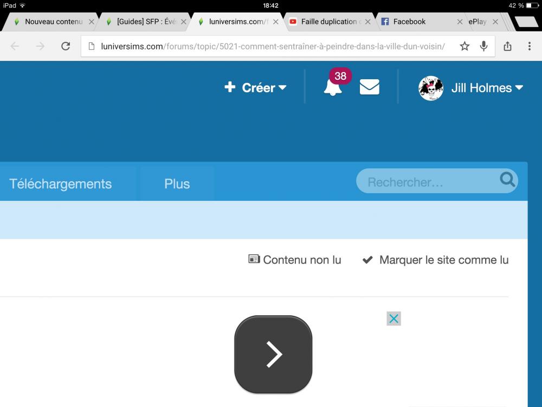Reload the current page
The image size is (542, 407).
66,46
